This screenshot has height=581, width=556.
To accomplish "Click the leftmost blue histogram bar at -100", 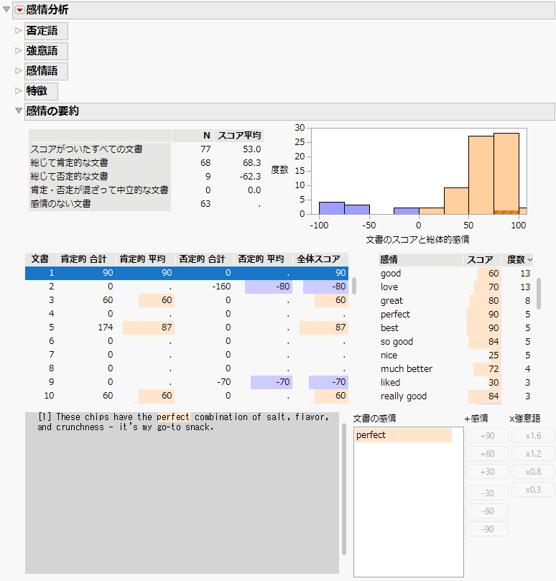I will click(x=332, y=208).
